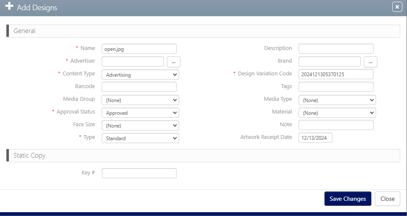This screenshot has width=407, height=216.
Task: Close the Add Designs dialog via X icon
Action: point(397,7)
